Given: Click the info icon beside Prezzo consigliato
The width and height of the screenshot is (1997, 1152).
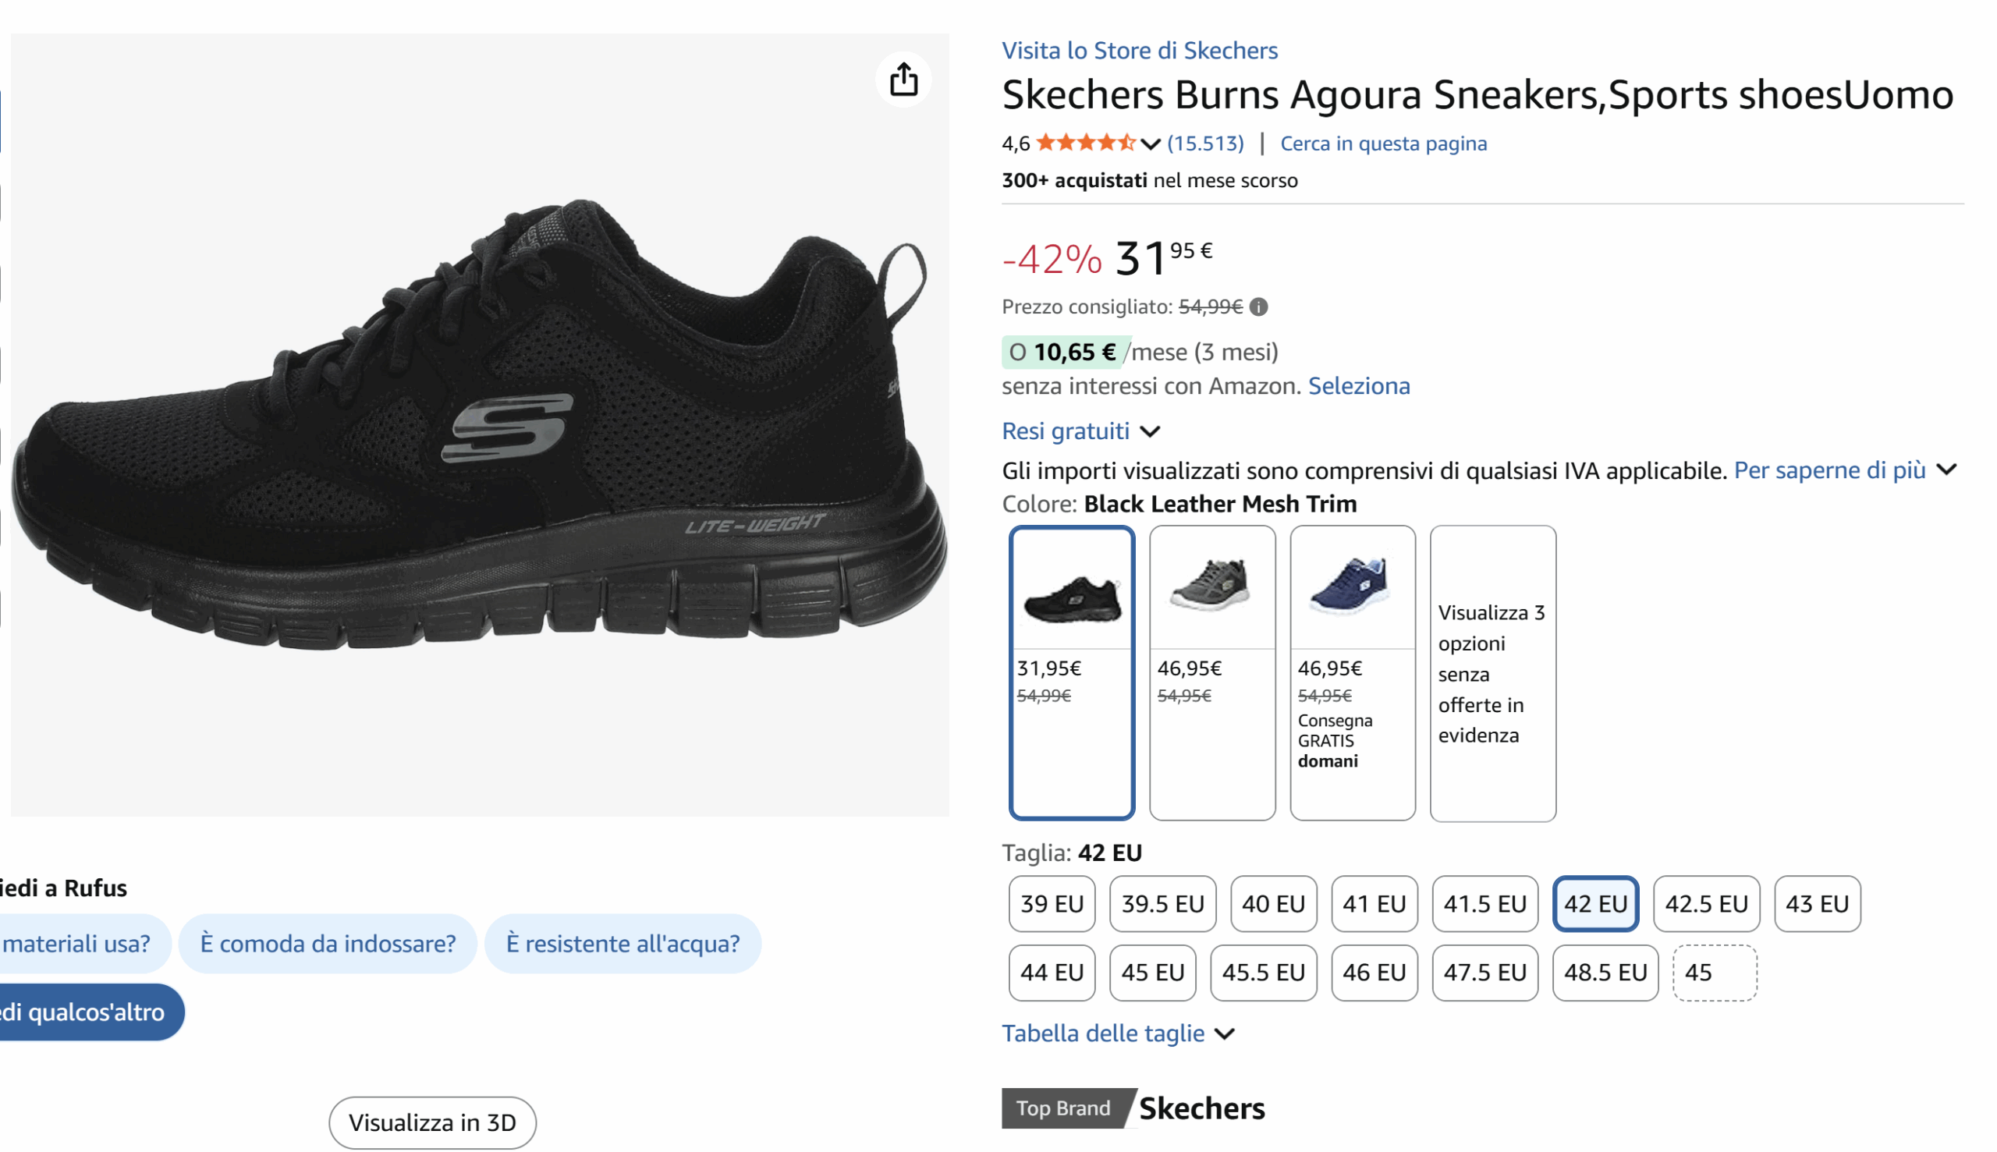Looking at the screenshot, I should click(1258, 307).
